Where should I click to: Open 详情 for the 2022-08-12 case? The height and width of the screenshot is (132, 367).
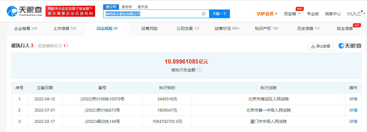(353, 99)
